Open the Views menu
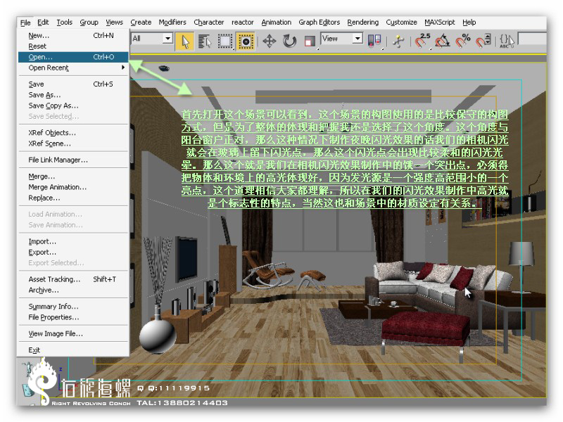This screenshot has width=563, height=422. point(115,23)
